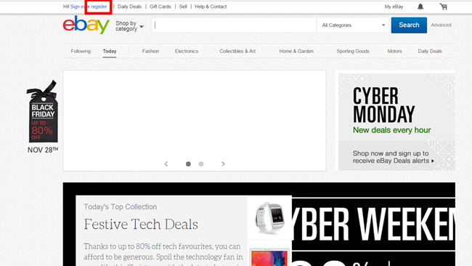Click the register link
The image size is (472, 266).
(99, 7)
